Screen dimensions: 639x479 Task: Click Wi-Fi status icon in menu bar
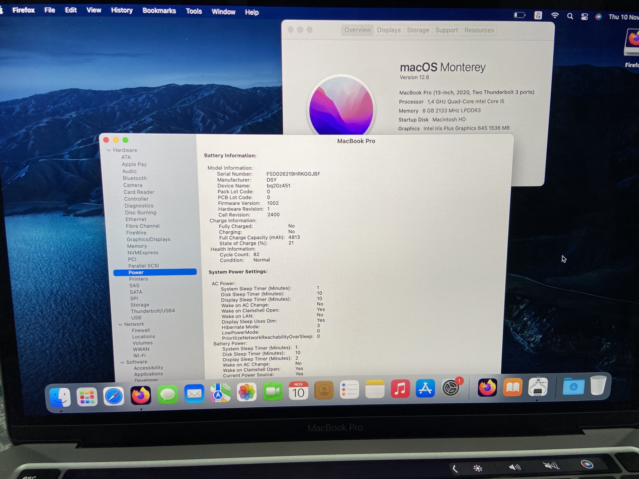click(555, 16)
